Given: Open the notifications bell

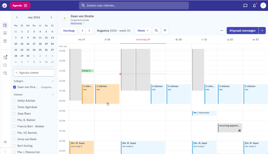Looking at the screenshot, I should click(254, 6).
